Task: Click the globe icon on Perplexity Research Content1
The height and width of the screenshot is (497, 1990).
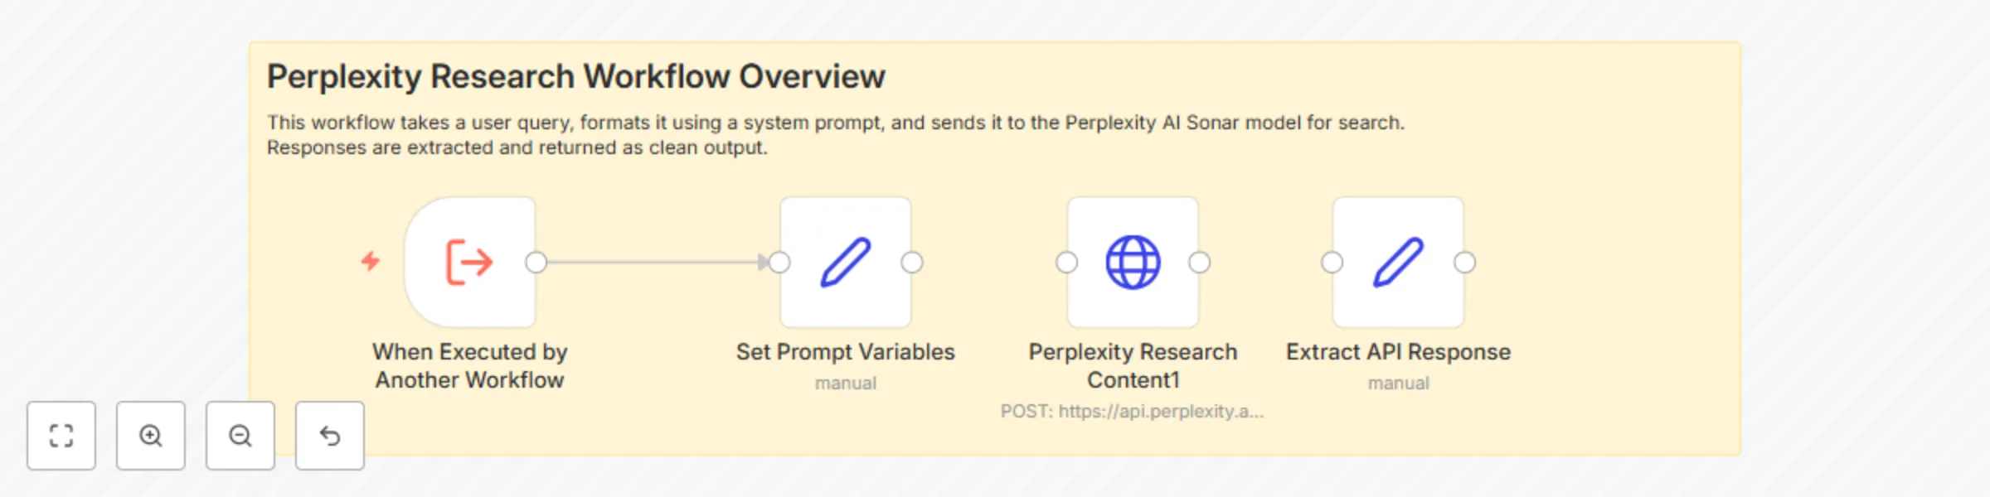Action: [1133, 262]
